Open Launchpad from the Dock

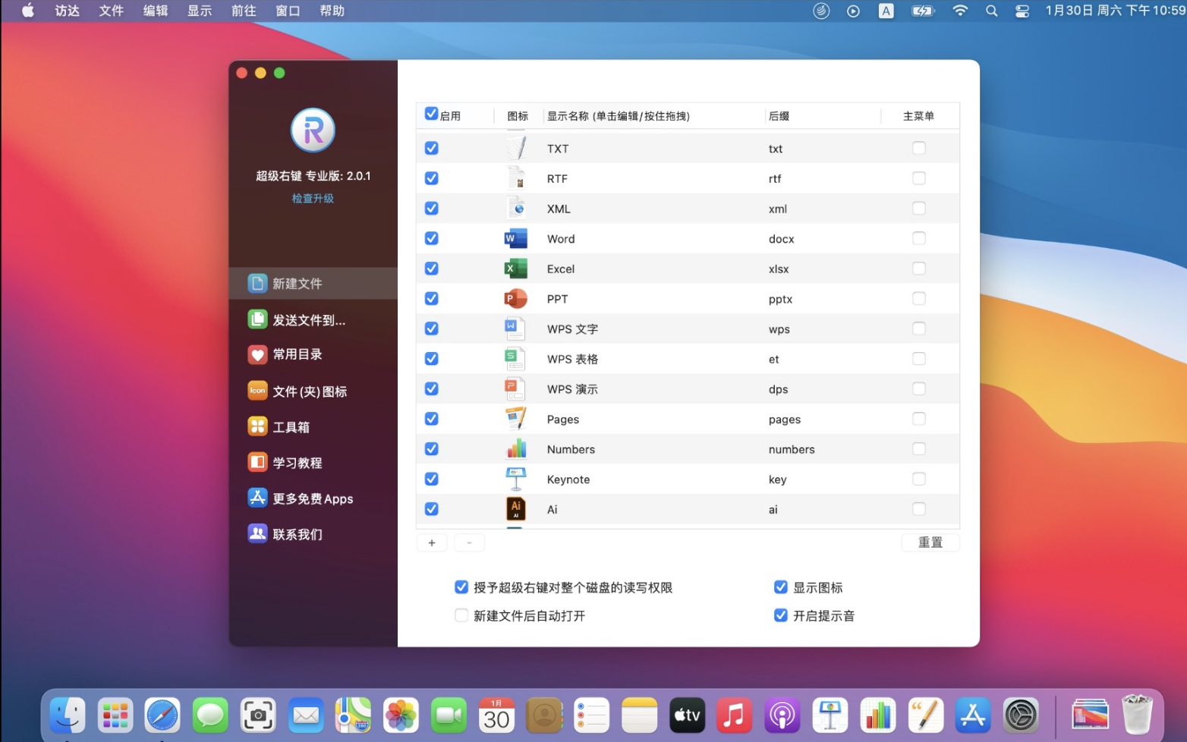(115, 715)
